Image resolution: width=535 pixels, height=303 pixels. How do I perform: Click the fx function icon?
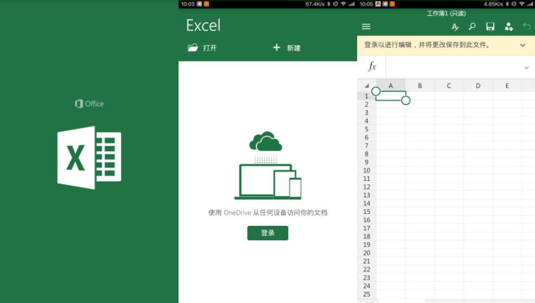tap(372, 66)
